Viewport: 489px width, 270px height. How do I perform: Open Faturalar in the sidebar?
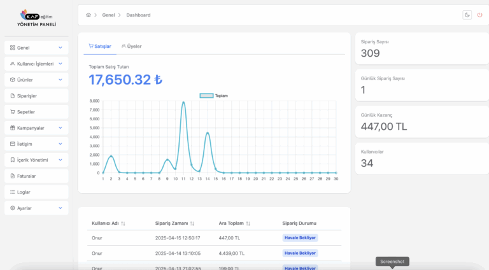36,176
